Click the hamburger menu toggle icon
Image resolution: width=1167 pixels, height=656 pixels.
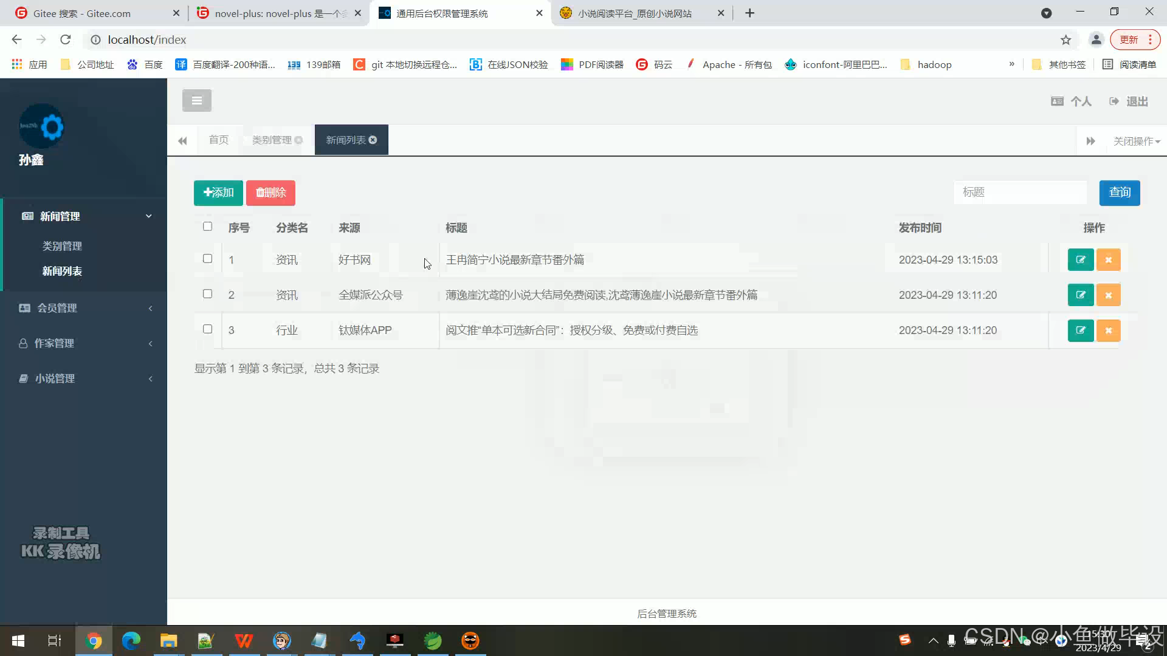tap(196, 101)
